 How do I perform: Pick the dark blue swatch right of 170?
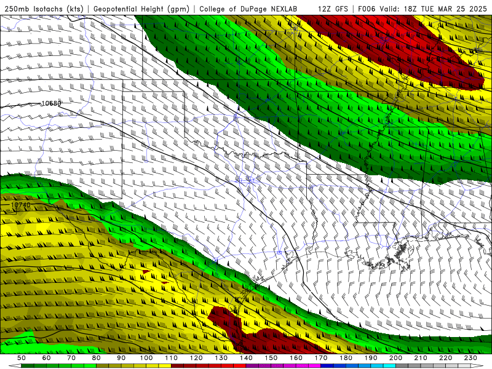327,366
